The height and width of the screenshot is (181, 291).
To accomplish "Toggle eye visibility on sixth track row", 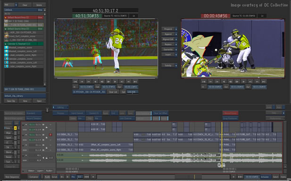I will (x=43, y=150).
